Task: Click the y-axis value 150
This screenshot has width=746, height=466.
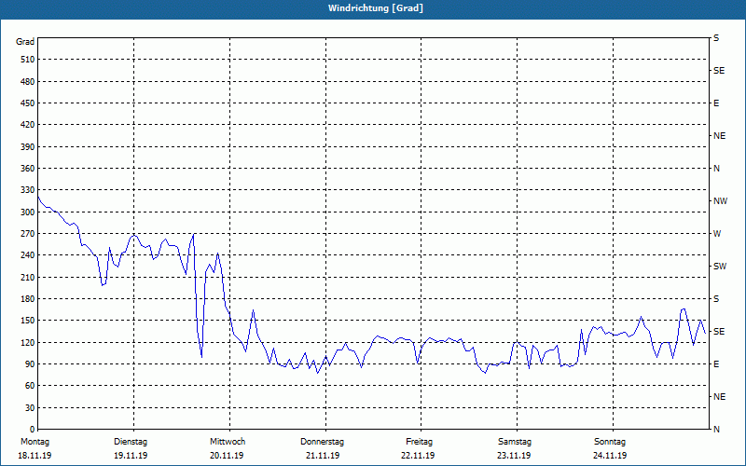Action: pyautogui.click(x=27, y=321)
